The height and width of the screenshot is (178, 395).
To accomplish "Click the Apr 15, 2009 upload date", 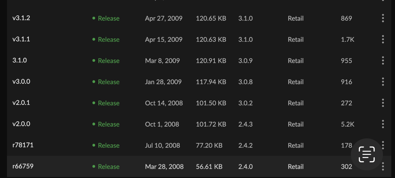I will pyautogui.click(x=163, y=39).
